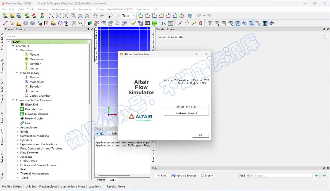Switch to the Output tab
The image size is (330, 191).
click(101, 180)
